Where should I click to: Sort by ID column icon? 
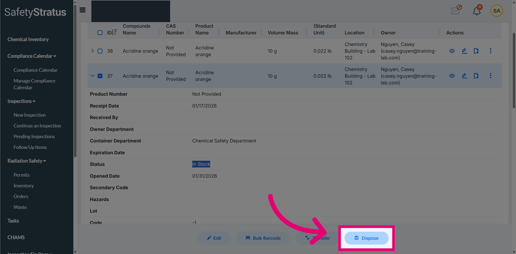[x=114, y=32]
